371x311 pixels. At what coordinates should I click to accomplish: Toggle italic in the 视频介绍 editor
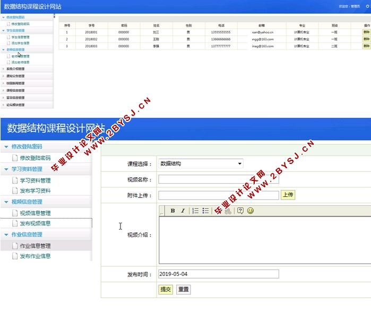pyautogui.click(x=183, y=211)
